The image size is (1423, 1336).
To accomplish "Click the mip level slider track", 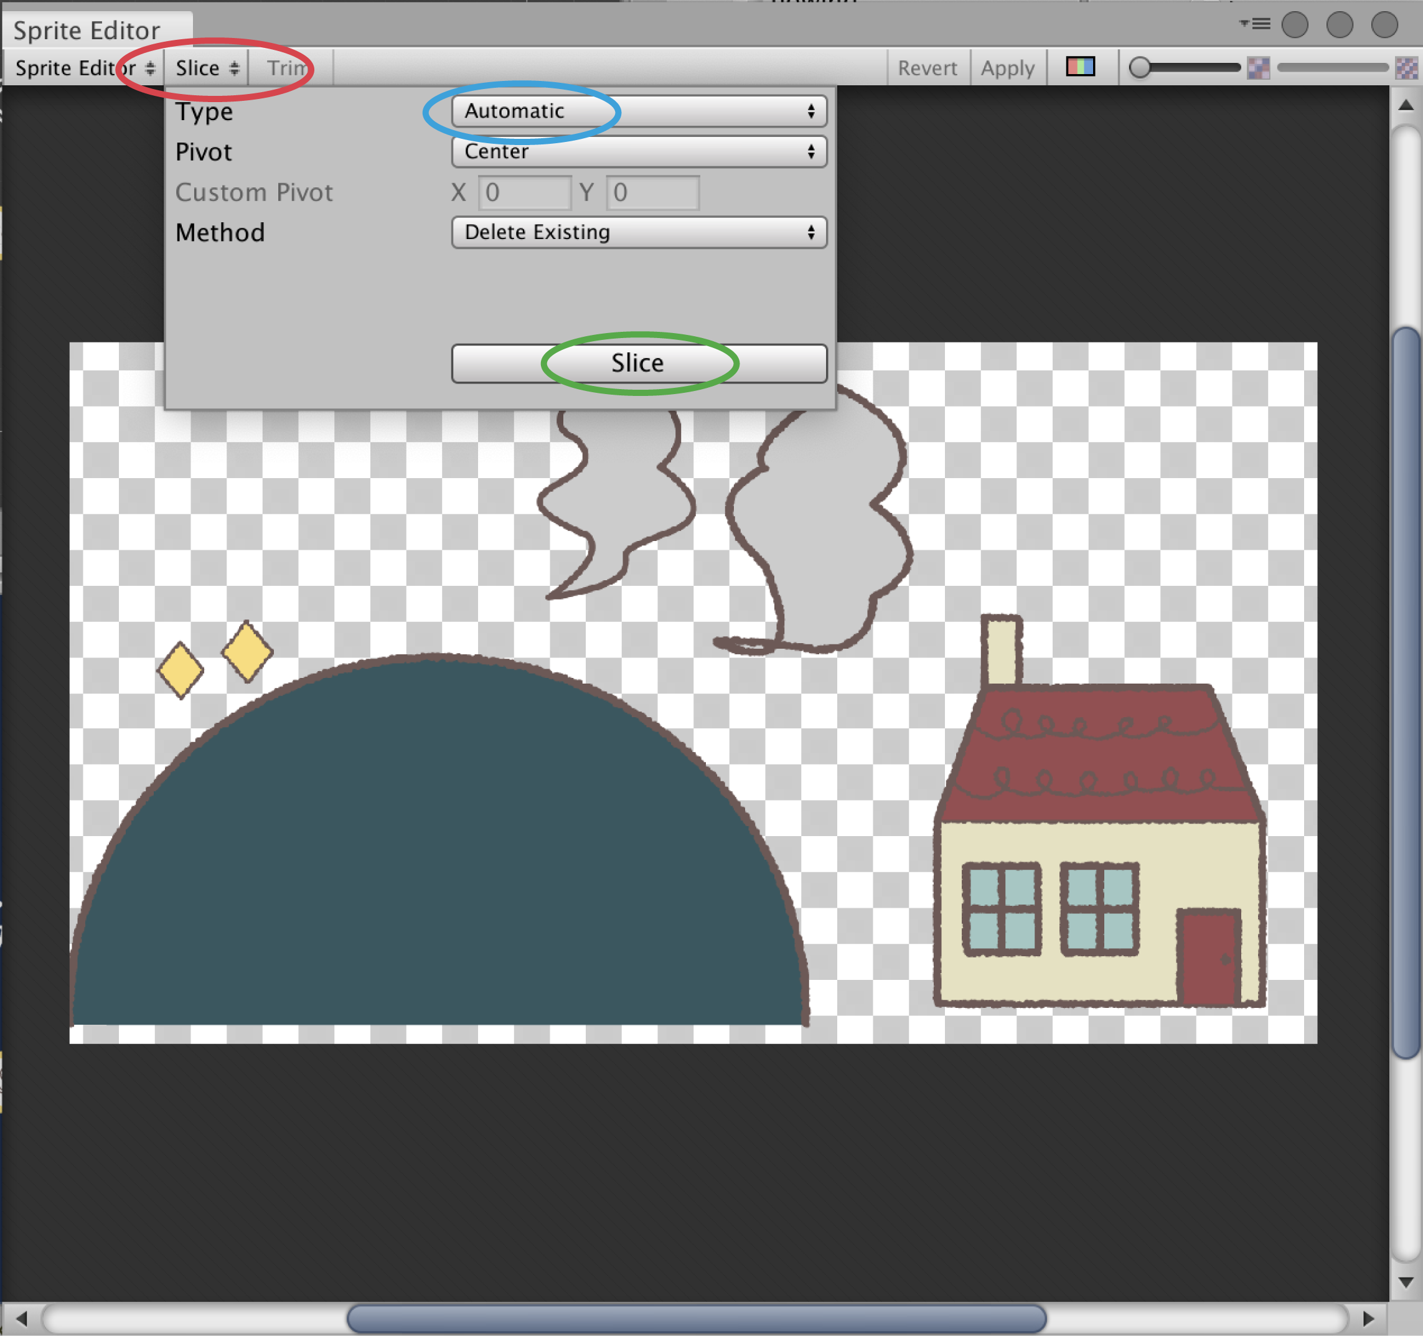I will [1332, 67].
